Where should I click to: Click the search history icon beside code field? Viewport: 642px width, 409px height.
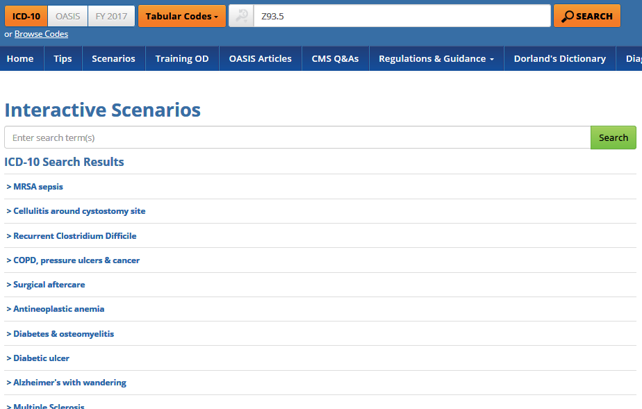(x=241, y=16)
